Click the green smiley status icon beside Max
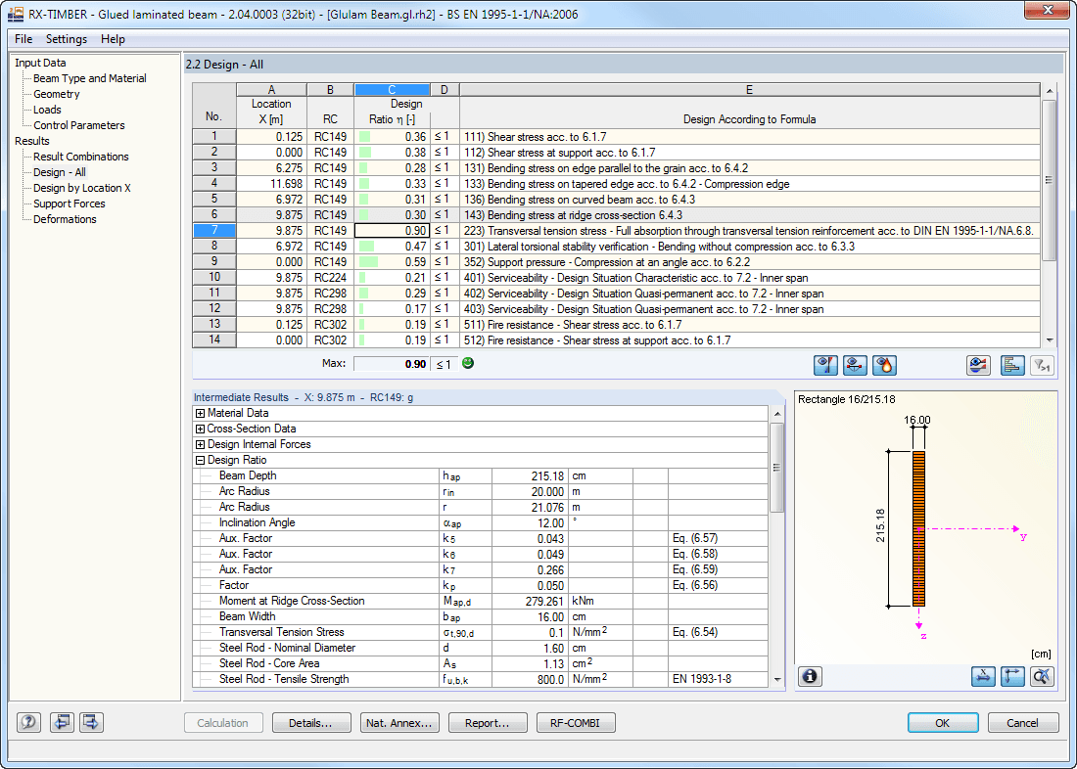Screen dimensions: 1077x769 coord(468,363)
